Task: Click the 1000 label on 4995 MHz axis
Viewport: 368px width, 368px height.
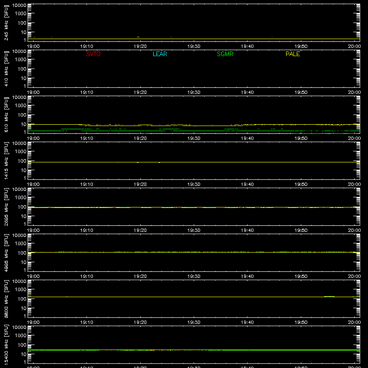Action: [x=21, y=244]
